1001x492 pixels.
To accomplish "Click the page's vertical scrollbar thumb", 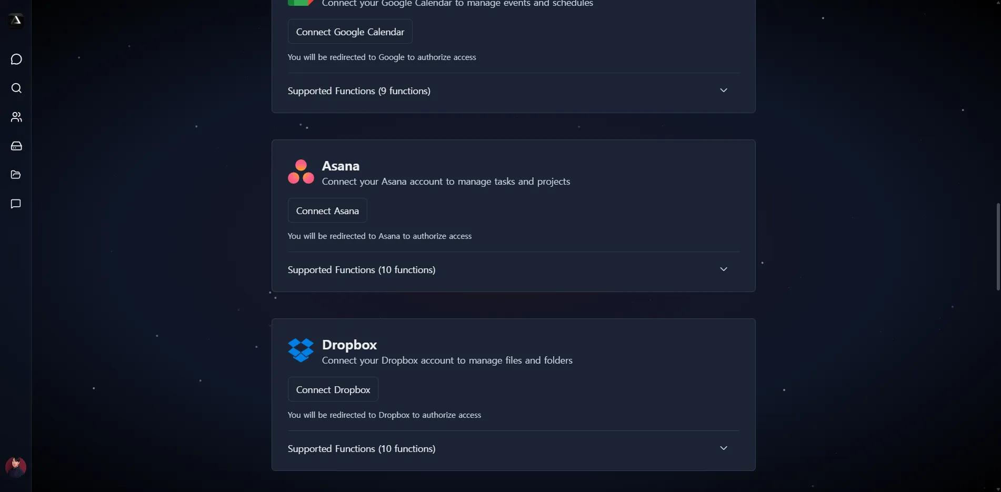I will pyautogui.click(x=998, y=246).
